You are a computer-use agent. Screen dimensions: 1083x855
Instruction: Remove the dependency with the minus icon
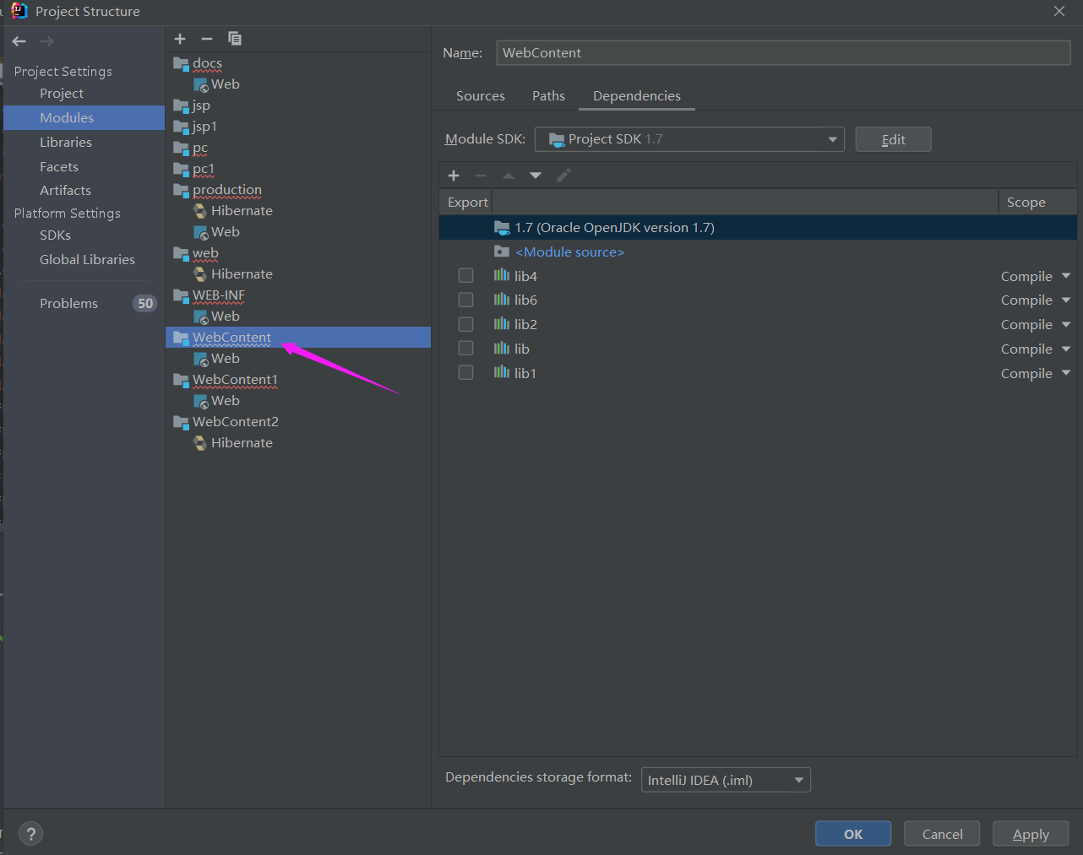click(481, 176)
